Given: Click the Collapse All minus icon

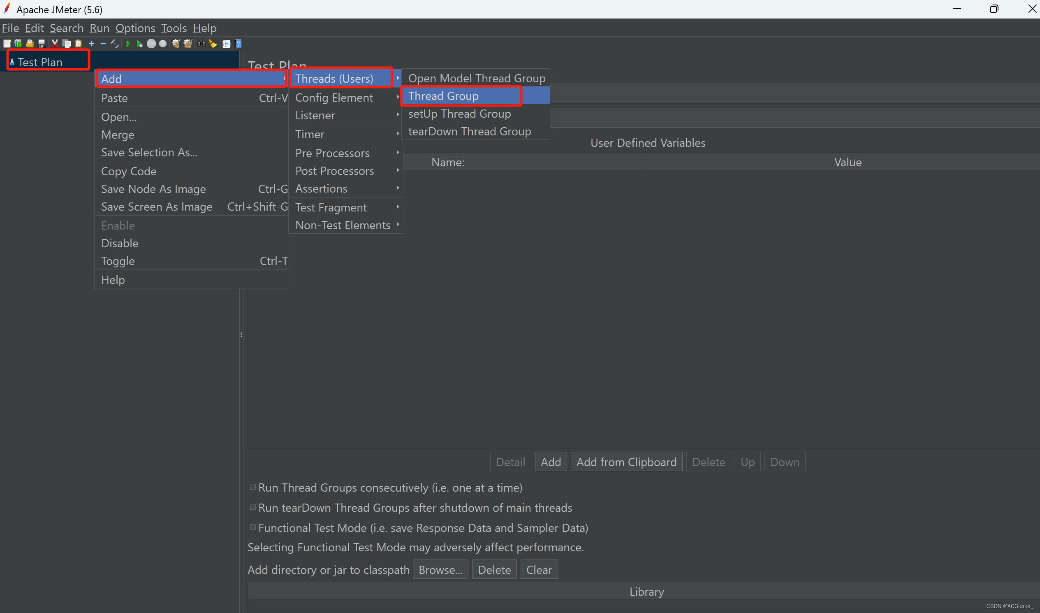Looking at the screenshot, I should click(103, 44).
